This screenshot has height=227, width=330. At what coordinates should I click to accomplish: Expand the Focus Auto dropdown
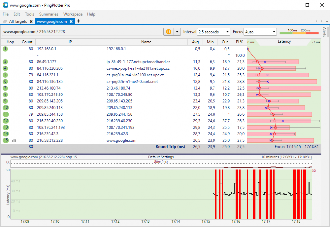click(x=260, y=32)
